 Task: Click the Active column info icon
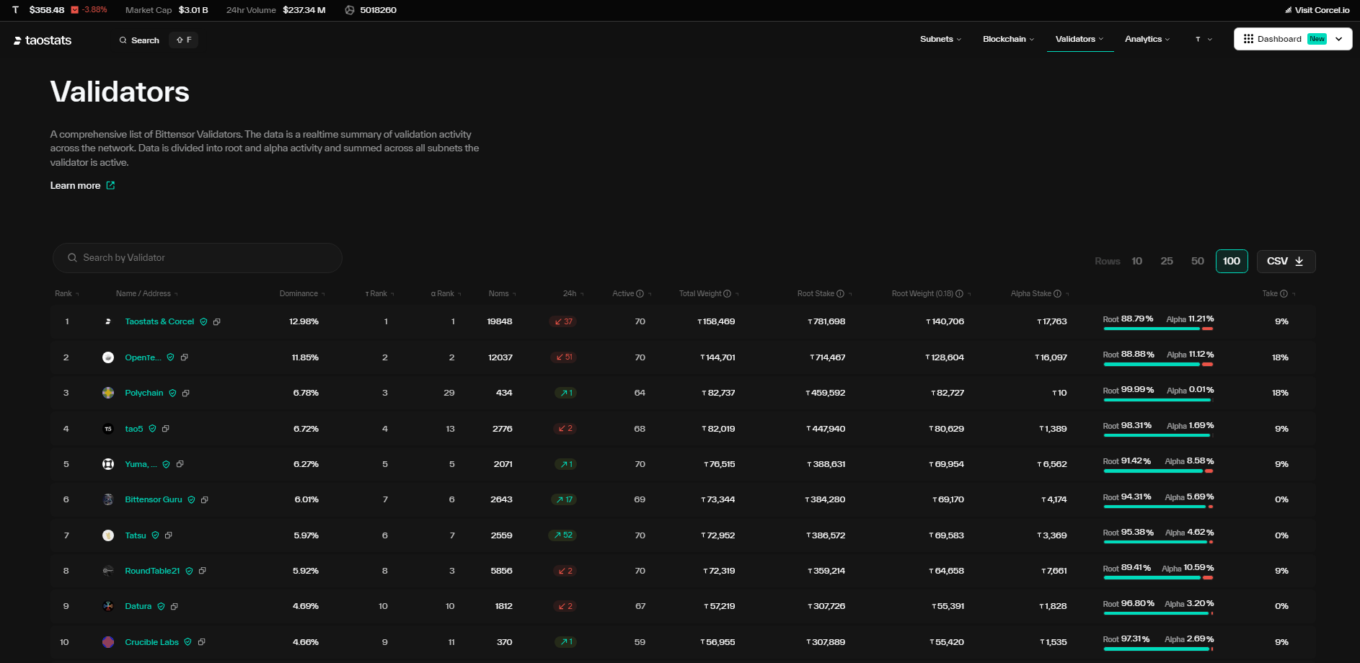[x=640, y=294]
